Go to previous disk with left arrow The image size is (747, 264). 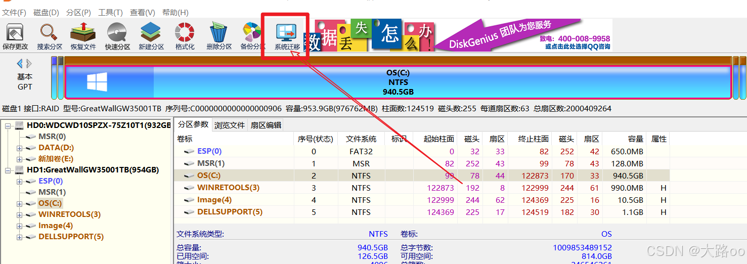click(x=20, y=63)
